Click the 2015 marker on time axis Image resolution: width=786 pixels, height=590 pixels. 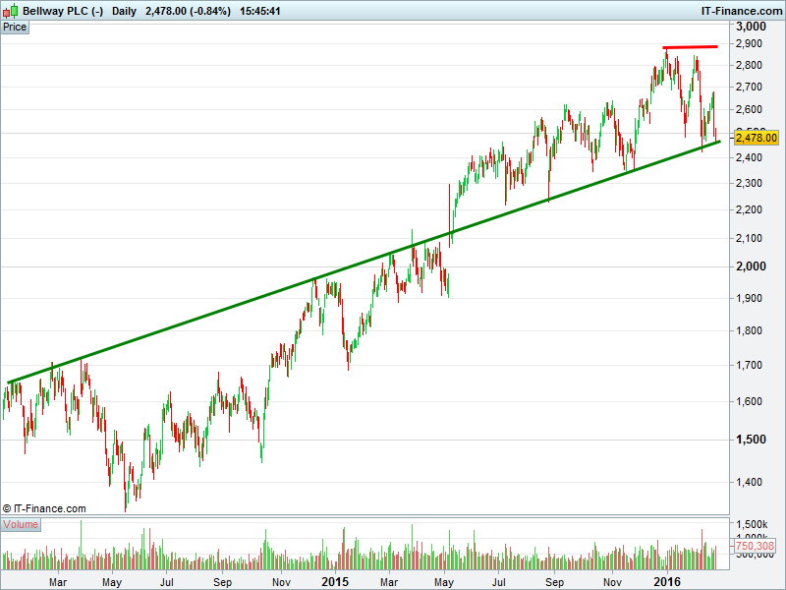[337, 581]
